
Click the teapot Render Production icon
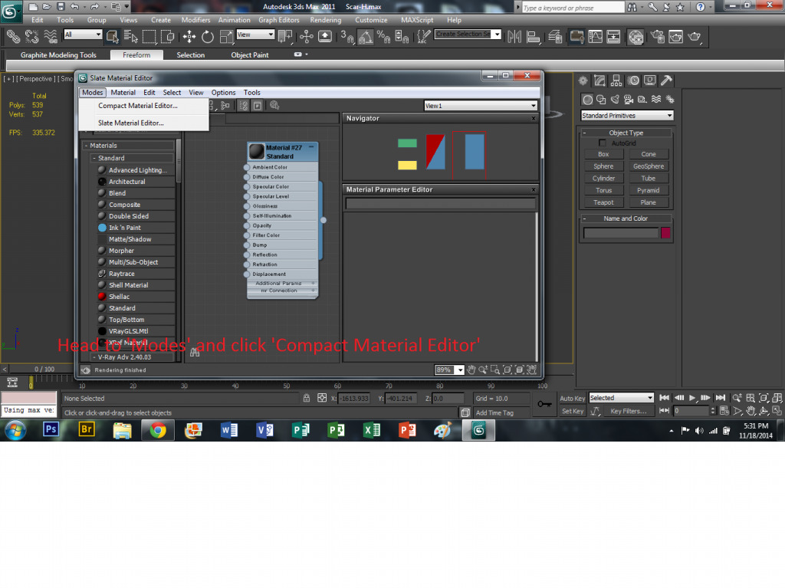tap(695, 37)
